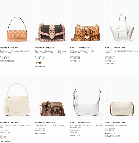Open the white Carine tote bag image

(x=122, y=23)
